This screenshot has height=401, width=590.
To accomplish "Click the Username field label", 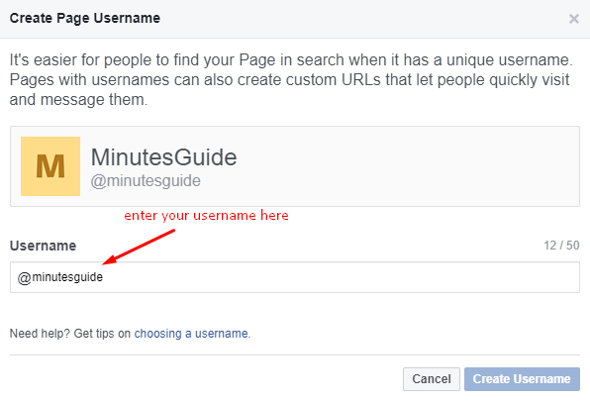I will tap(43, 246).
